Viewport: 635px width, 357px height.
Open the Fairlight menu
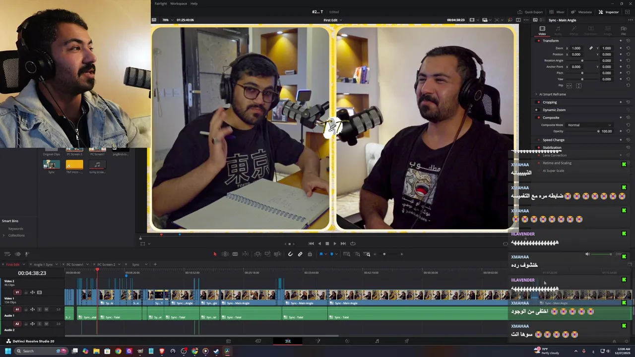(x=160, y=3)
